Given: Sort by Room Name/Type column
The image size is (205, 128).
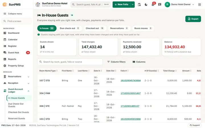Looking at the screenshot, I should point(48,71).
